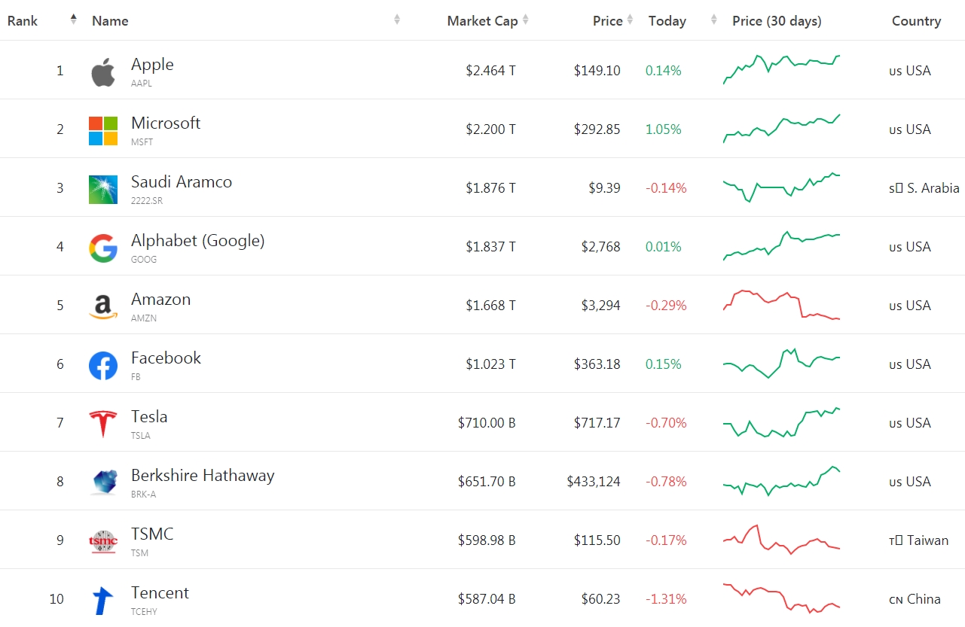The height and width of the screenshot is (627, 965).
Task: Click Tesla's 30-day price chart
Action: click(781, 422)
